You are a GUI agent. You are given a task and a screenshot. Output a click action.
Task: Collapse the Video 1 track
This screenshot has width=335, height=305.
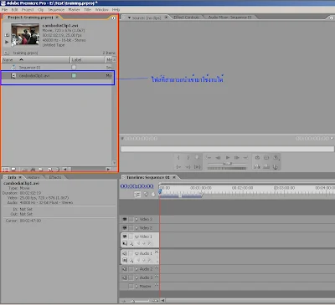[x=137, y=236]
